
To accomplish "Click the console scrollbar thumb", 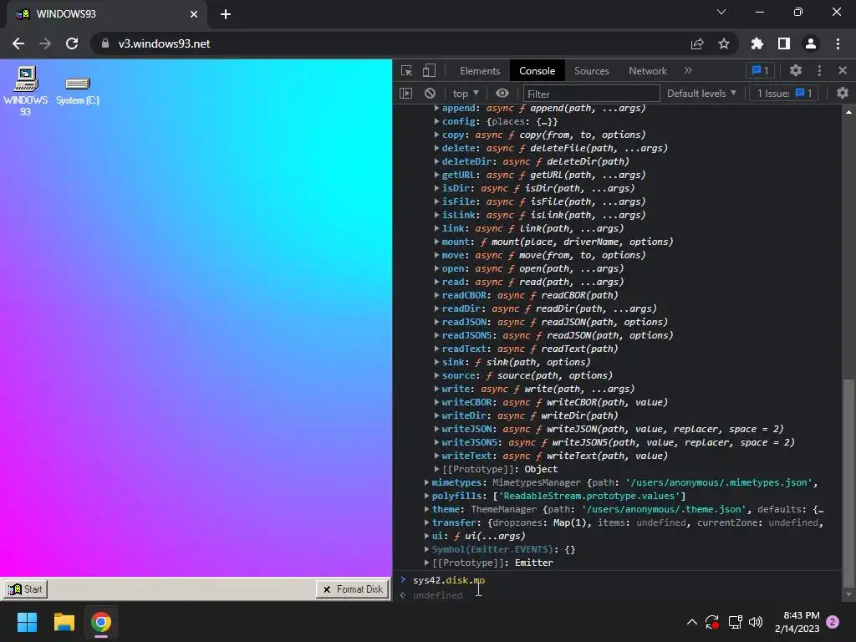I will [x=848, y=483].
